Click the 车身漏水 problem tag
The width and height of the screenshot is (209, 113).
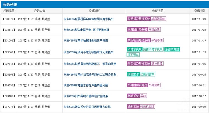click(154, 85)
